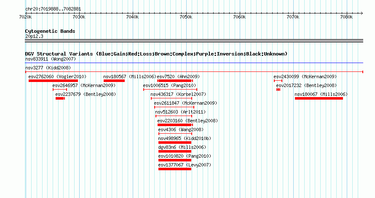Click the red bar under esv1010820
375x198 pixels.
click(175, 160)
